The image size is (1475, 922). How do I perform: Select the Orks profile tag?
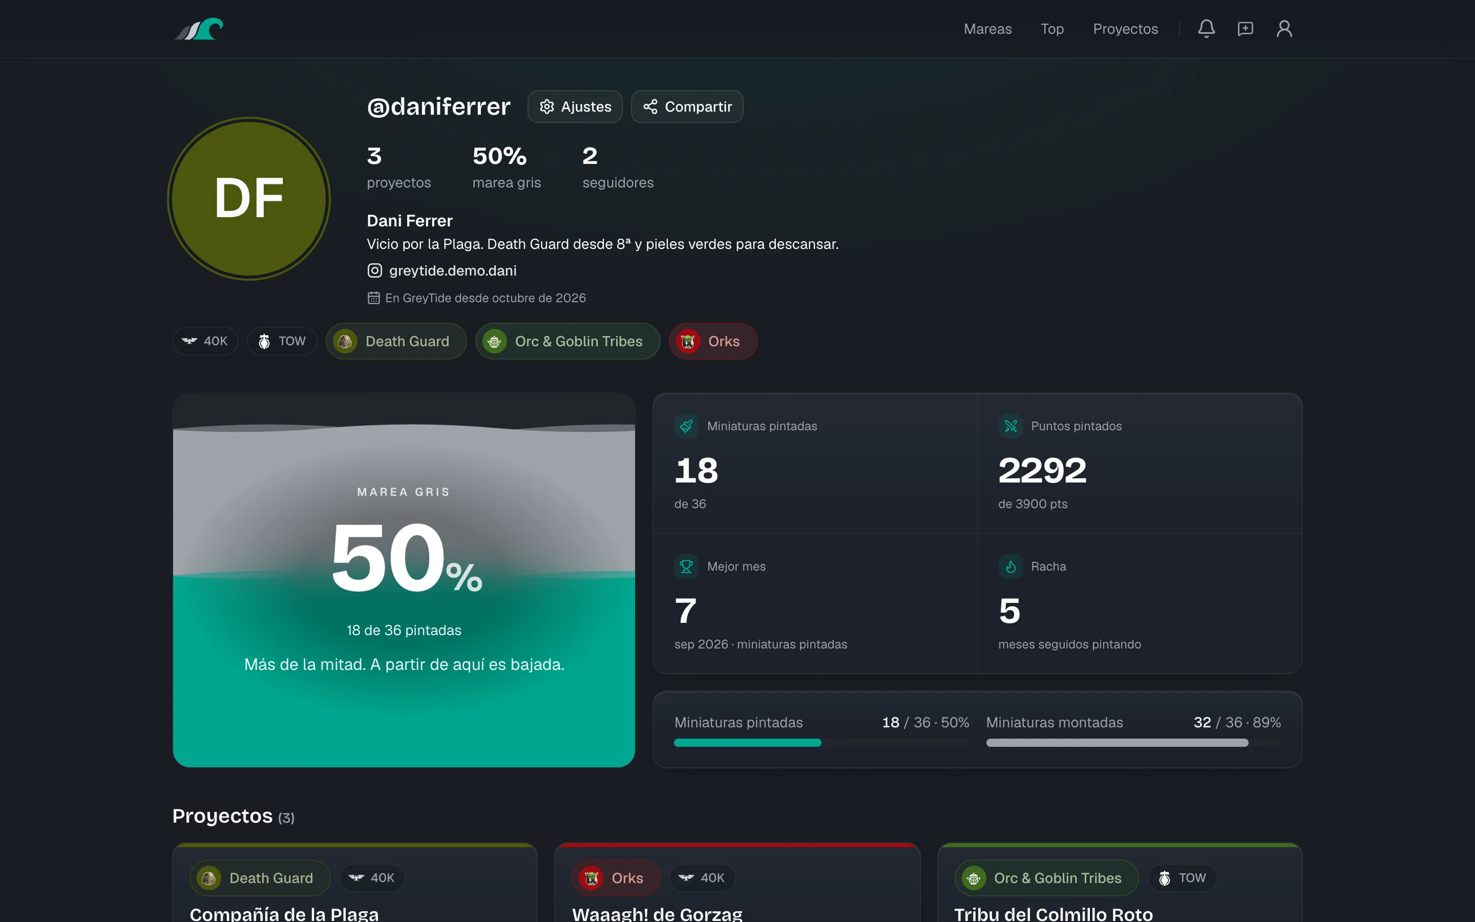(713, 341)
